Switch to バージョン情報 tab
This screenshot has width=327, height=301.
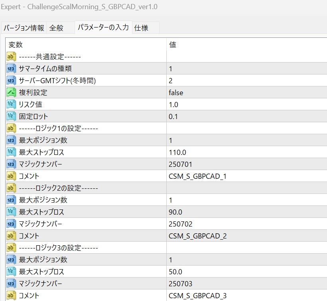[x=24, y=28]
